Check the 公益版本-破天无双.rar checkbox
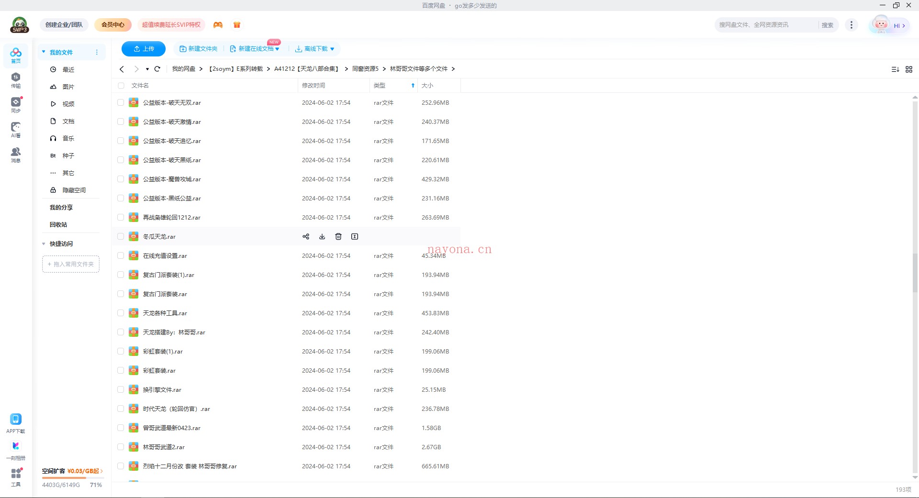919x498 pixels. coord(121,102)
